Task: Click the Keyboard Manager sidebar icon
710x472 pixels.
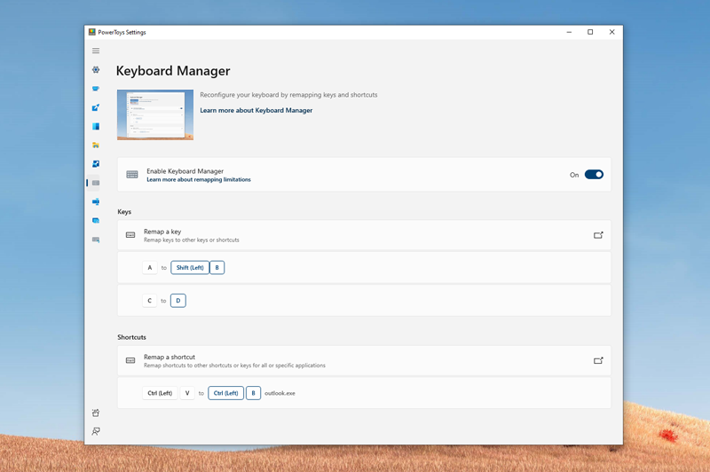Action: click(96, 183)
